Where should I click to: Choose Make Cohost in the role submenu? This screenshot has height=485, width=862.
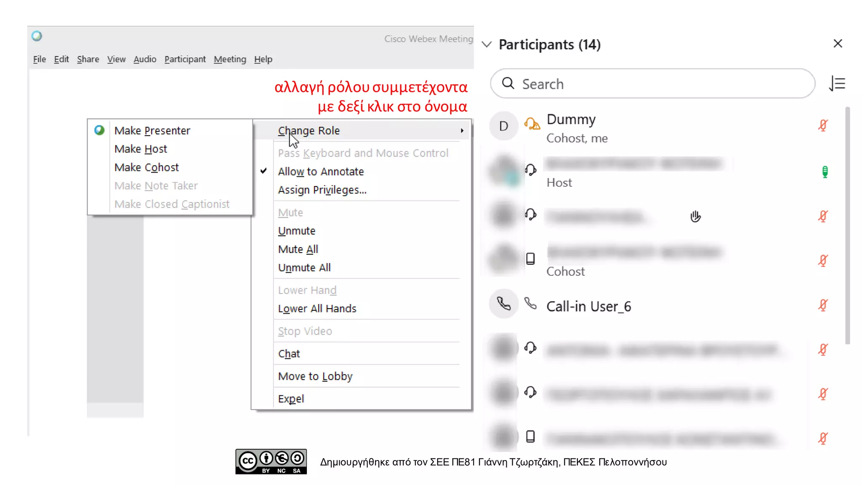(x=146, y=167)
